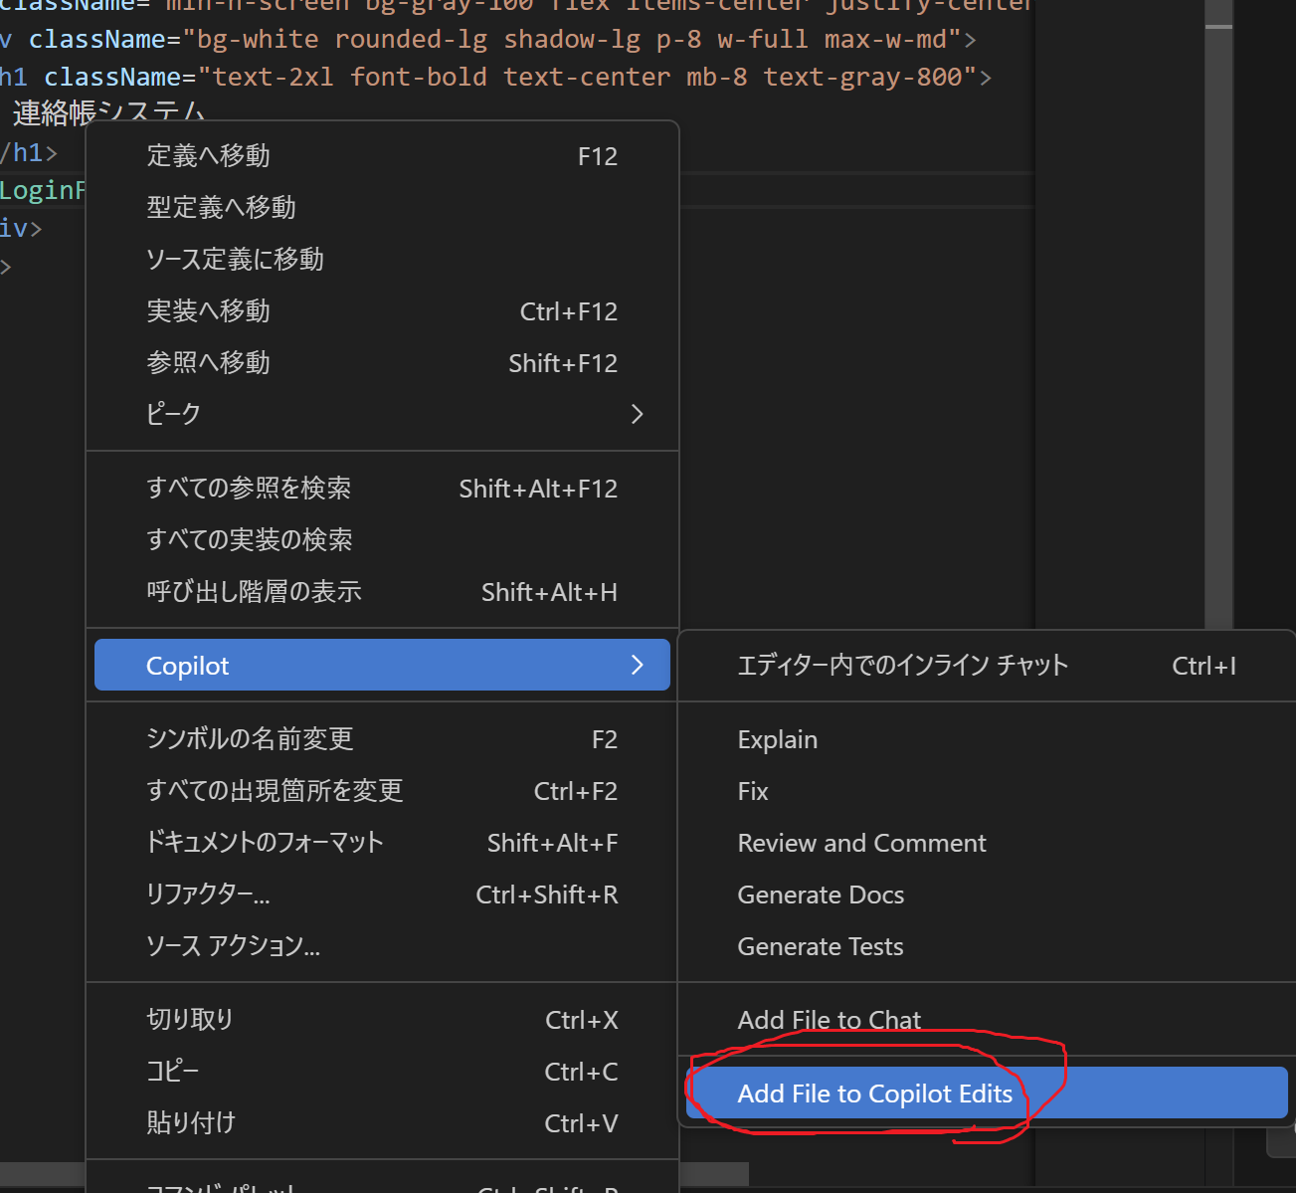1296x1193 pixels.
Task: Select すべての参照を検索 menu item
Action: (382, 489)
